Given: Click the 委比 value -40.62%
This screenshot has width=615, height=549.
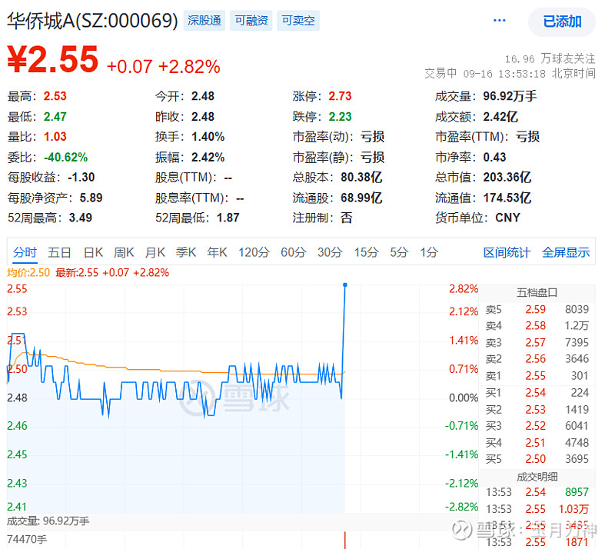Looking at the screenshot, I should pyautogui.click(x=65, y=158).
